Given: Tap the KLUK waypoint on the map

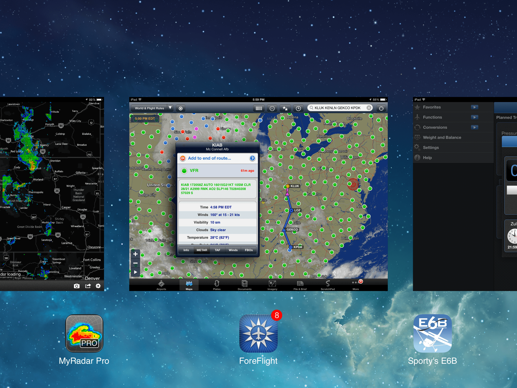Looking at the screenshot, I should (288, 186).
